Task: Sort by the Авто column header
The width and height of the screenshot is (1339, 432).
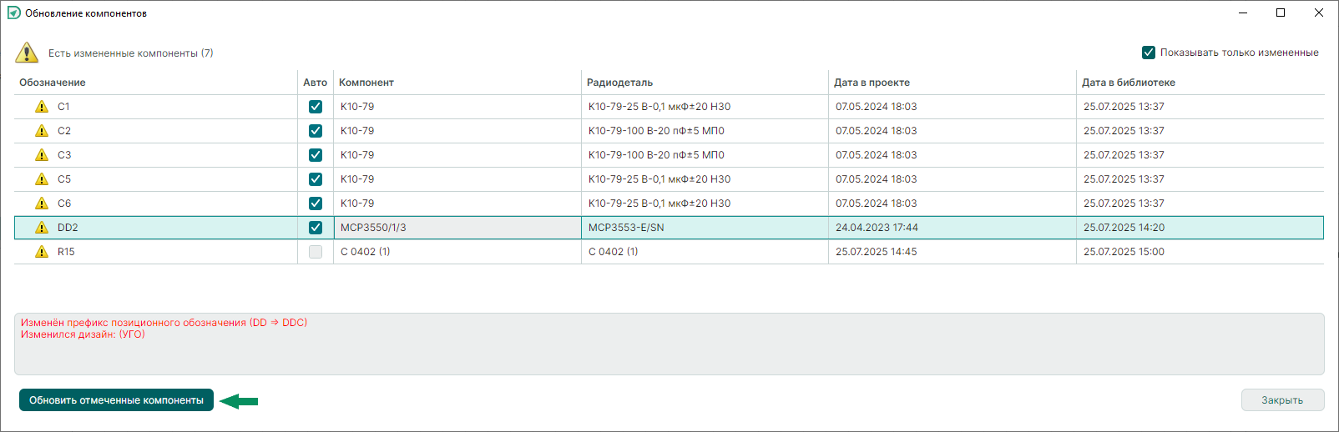Action: click(315, 83)
